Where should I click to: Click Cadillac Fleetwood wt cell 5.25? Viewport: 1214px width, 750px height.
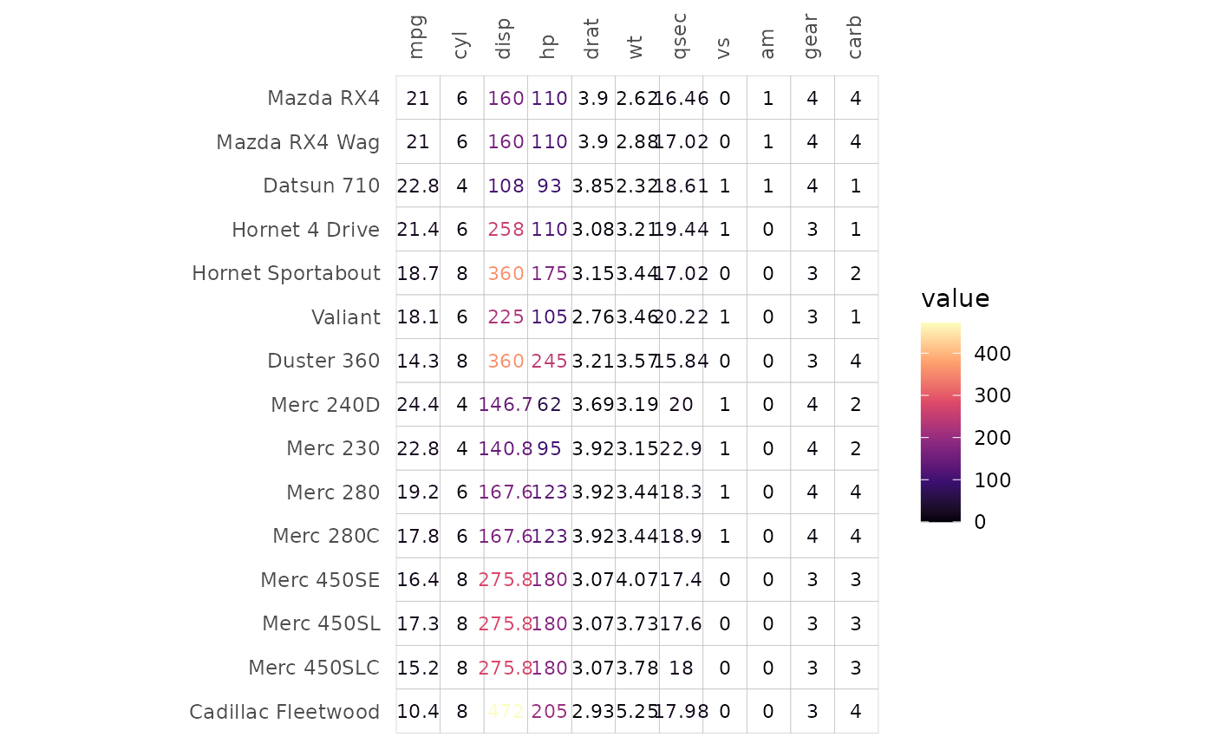coord(637,712)
